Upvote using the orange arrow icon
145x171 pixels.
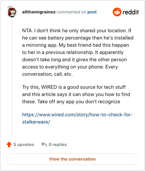9,144
